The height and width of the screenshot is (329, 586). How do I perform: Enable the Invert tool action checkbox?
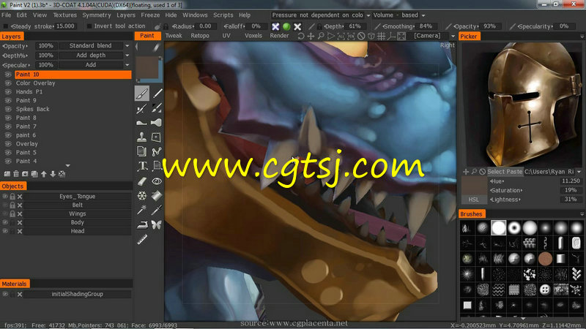(x=89, y=26)
